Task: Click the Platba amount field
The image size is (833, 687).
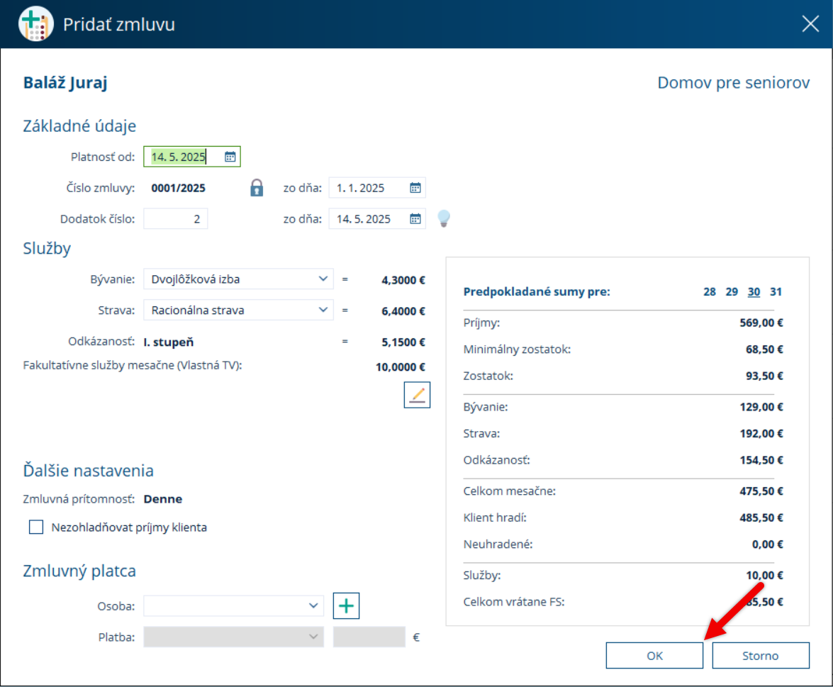Action: click(369, 637)
